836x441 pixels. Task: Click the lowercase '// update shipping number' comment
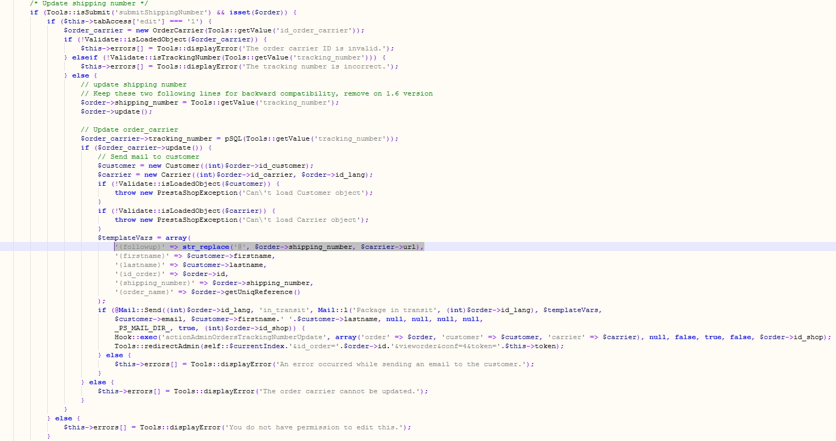(134, 84)
